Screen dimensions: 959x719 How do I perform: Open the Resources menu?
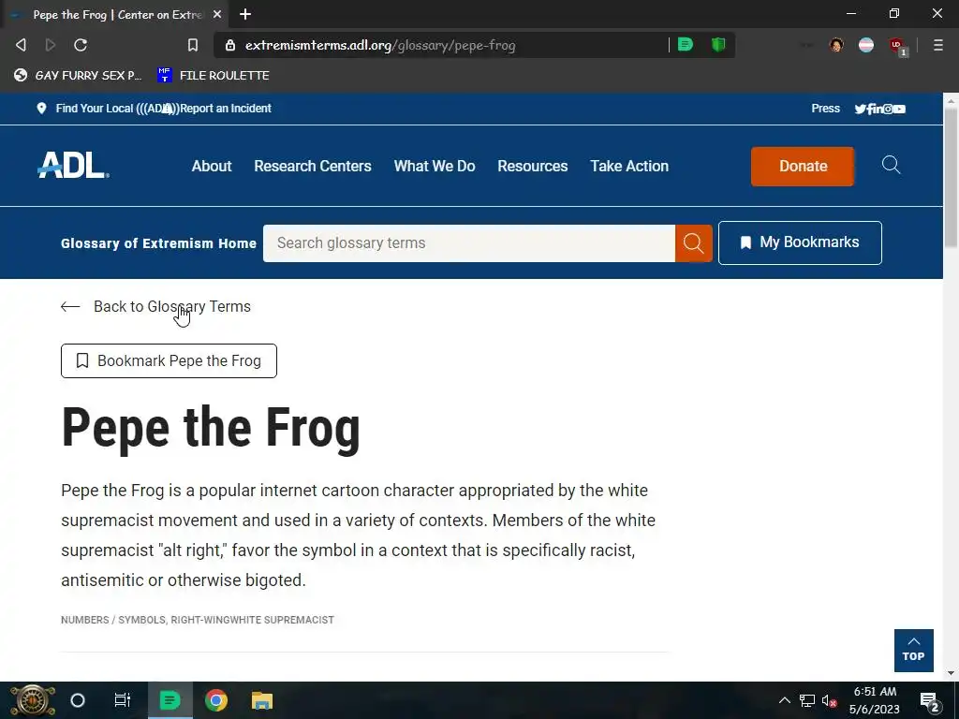tap(532, 167)
